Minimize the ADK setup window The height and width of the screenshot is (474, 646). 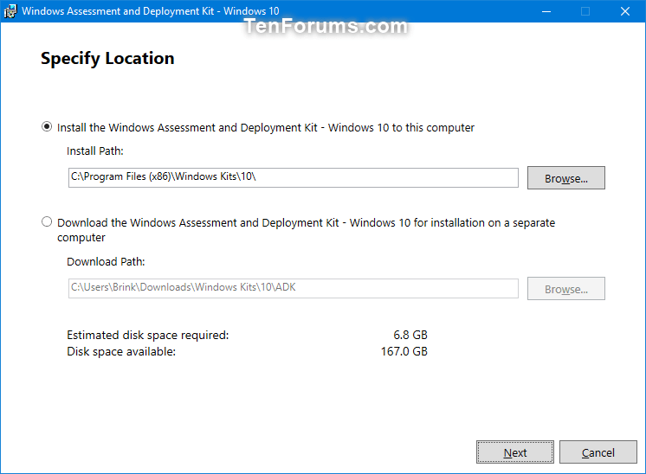tap(546, 11)
